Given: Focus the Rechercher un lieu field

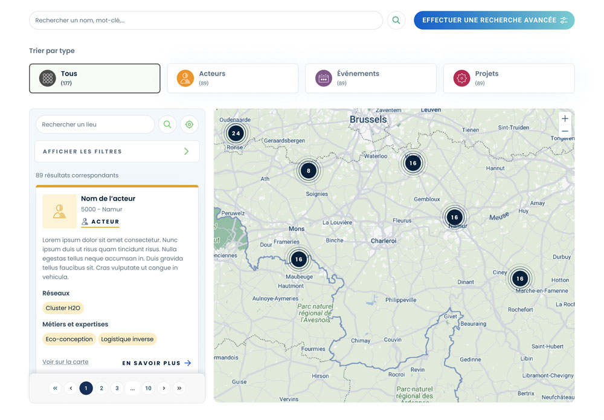Looking at the screenshot, I should (x=95, y=124).
